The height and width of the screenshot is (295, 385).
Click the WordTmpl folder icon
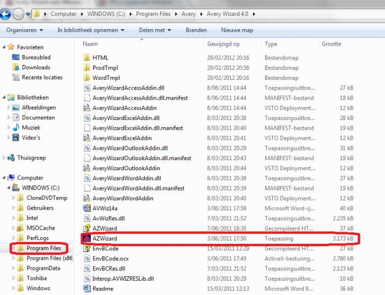click(86, 78)
